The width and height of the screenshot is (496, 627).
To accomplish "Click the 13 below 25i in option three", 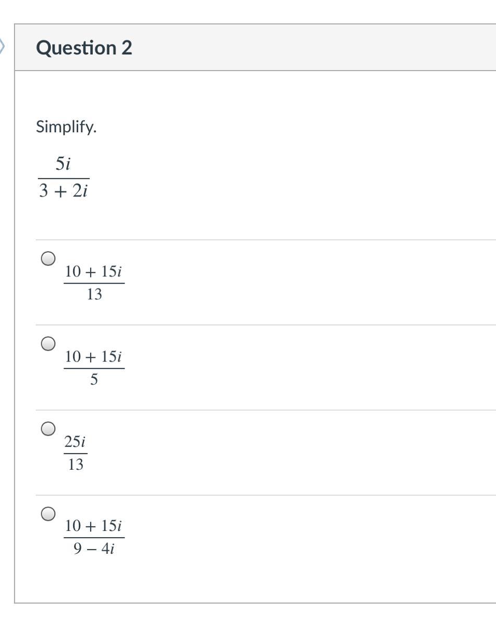I will 75,465.
